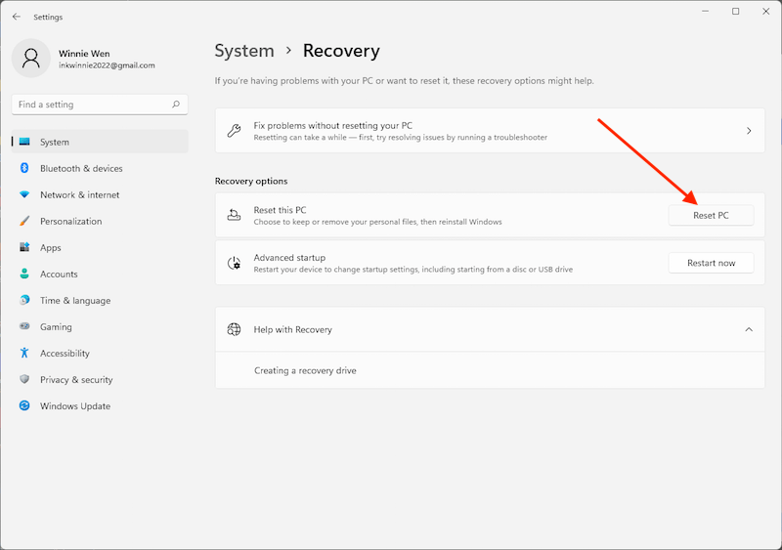Focus the Find a setting search box
Viewport: 782px width, 550px height.
[x=93, y=105]
